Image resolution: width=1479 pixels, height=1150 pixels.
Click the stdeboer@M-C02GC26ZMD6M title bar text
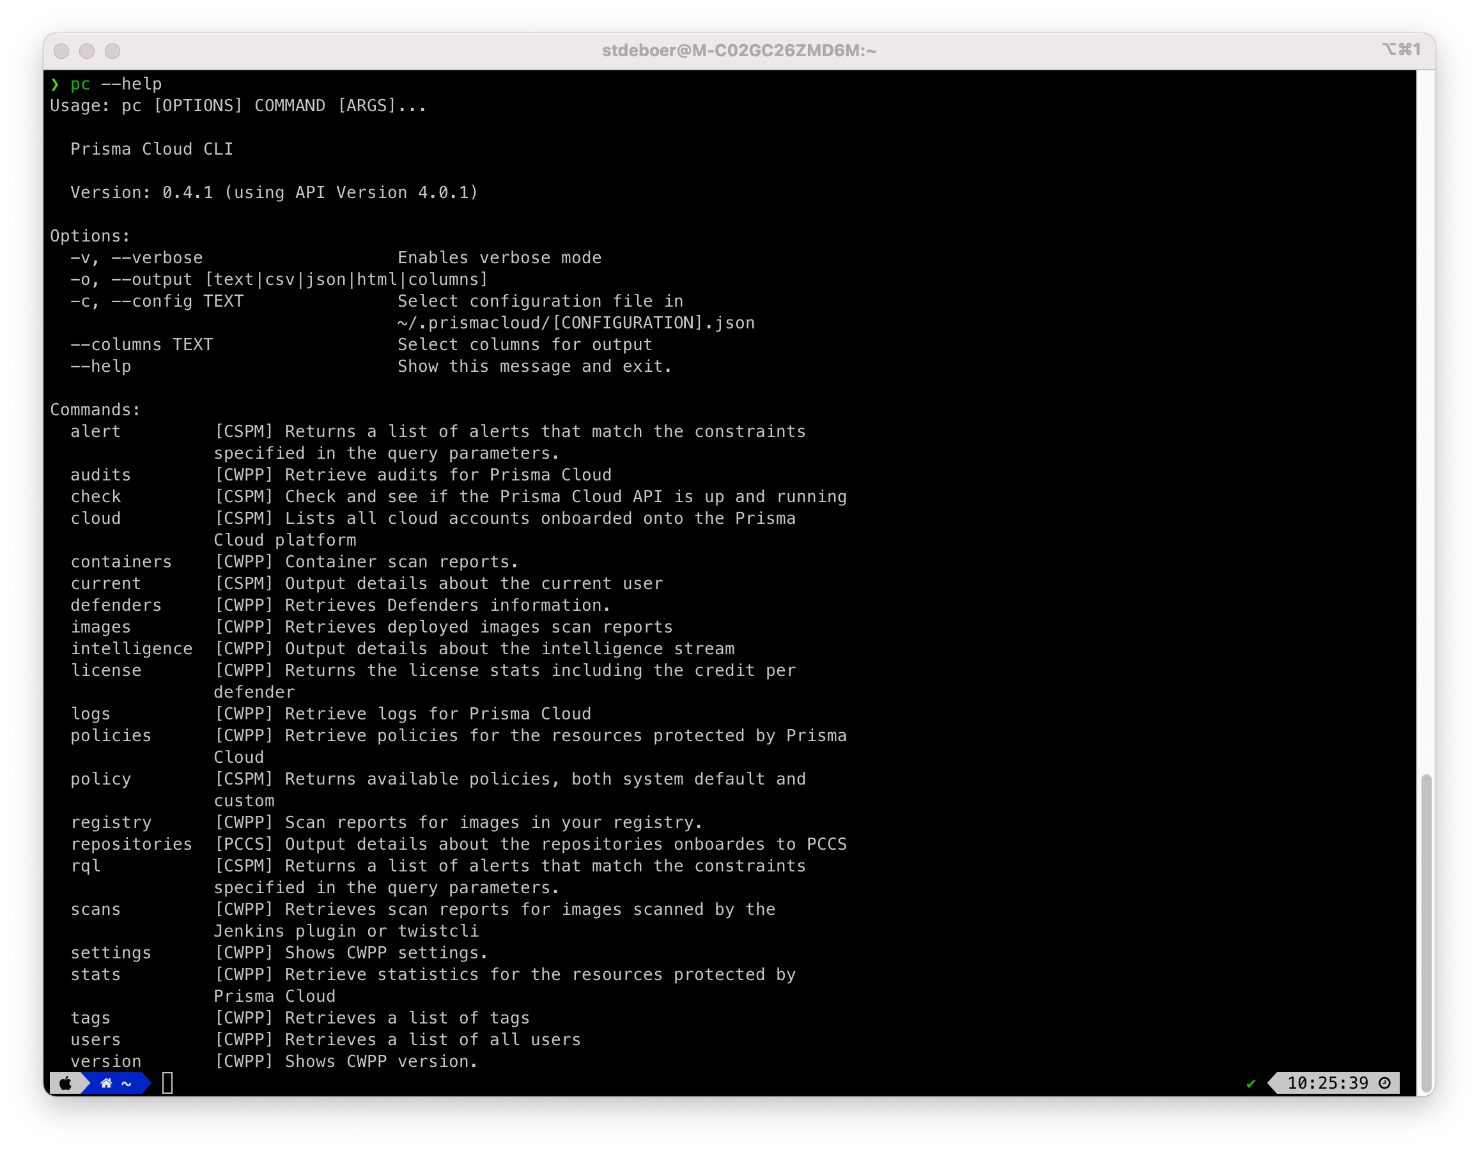pyautogui.click(x=740, y=50)
